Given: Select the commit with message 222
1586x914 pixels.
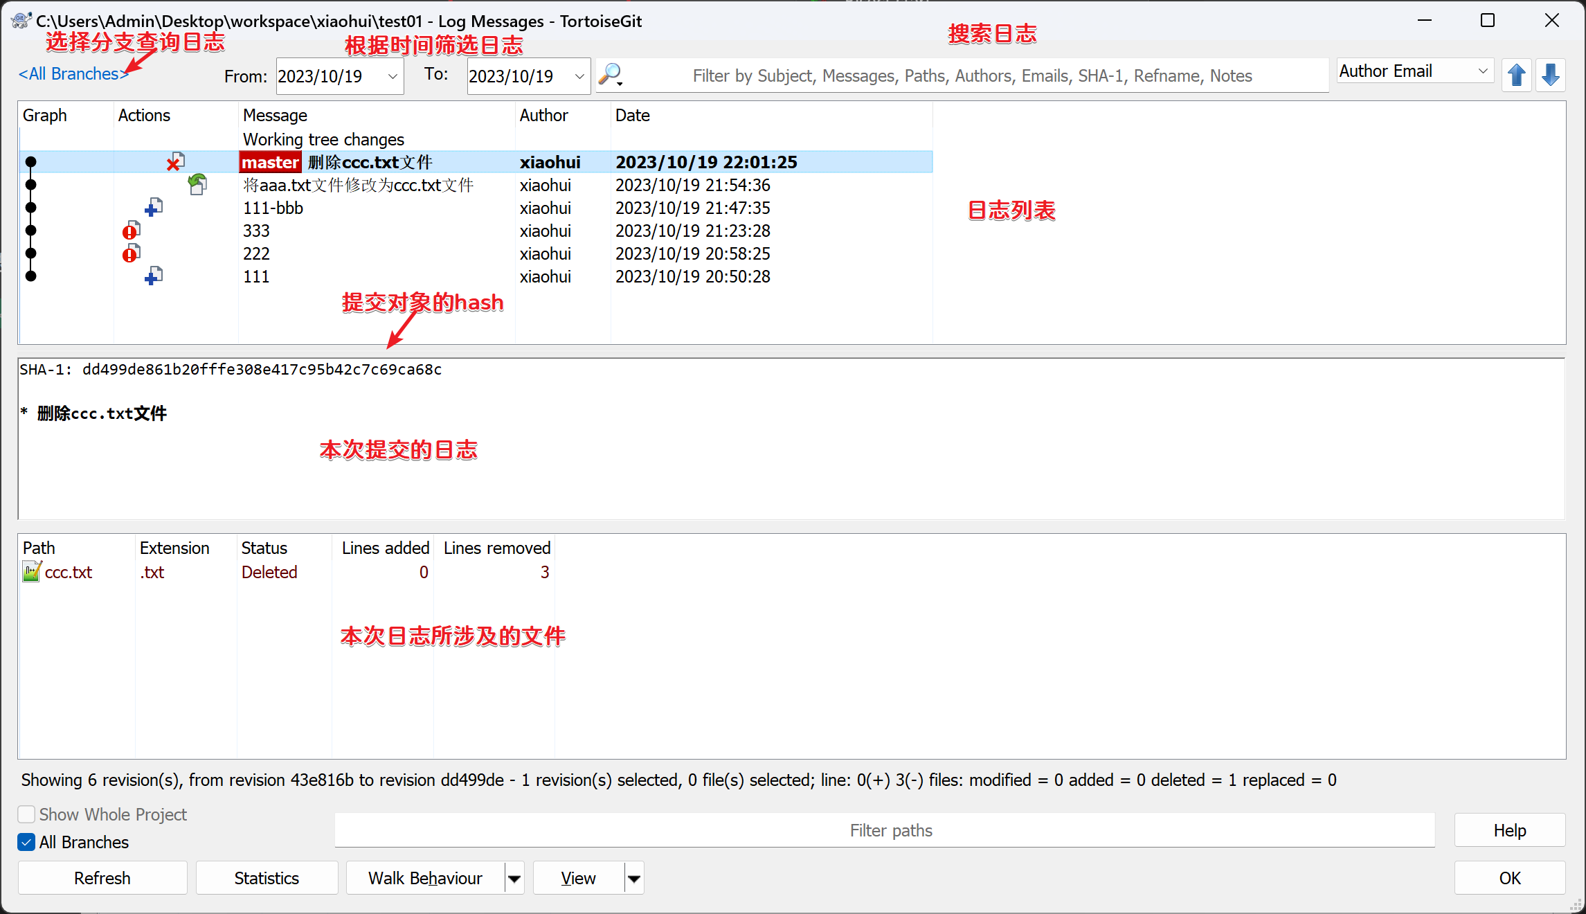Looking at the screenshot, I should tap(256, 253).
